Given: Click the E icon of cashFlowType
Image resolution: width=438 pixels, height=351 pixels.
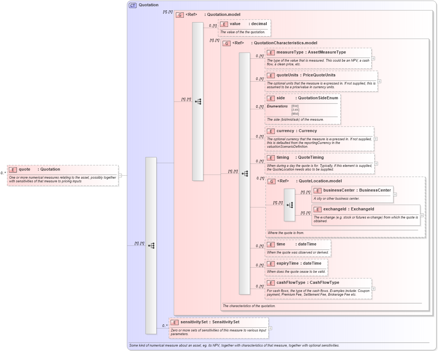Looking at the screenshot, I should click(x=271, y=283).
